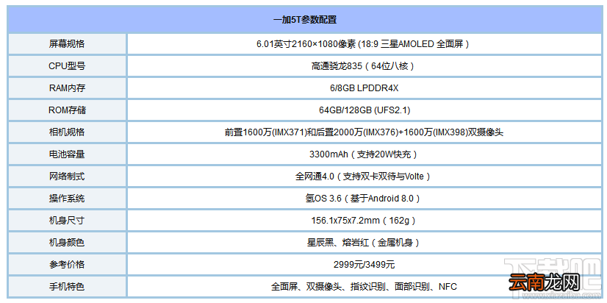The width and height of the screenshot is (607, 303).
Task: Click the 机身尺寸 row label
Action: tap(67, 221)
